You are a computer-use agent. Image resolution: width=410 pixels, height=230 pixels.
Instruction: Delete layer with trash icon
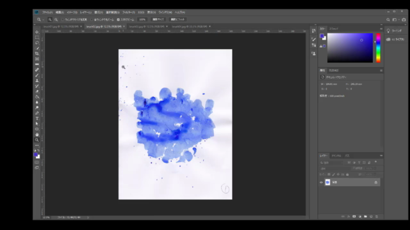coord(377,217)
